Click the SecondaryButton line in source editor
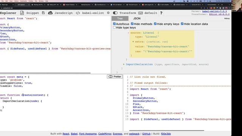 click(12, 30)
